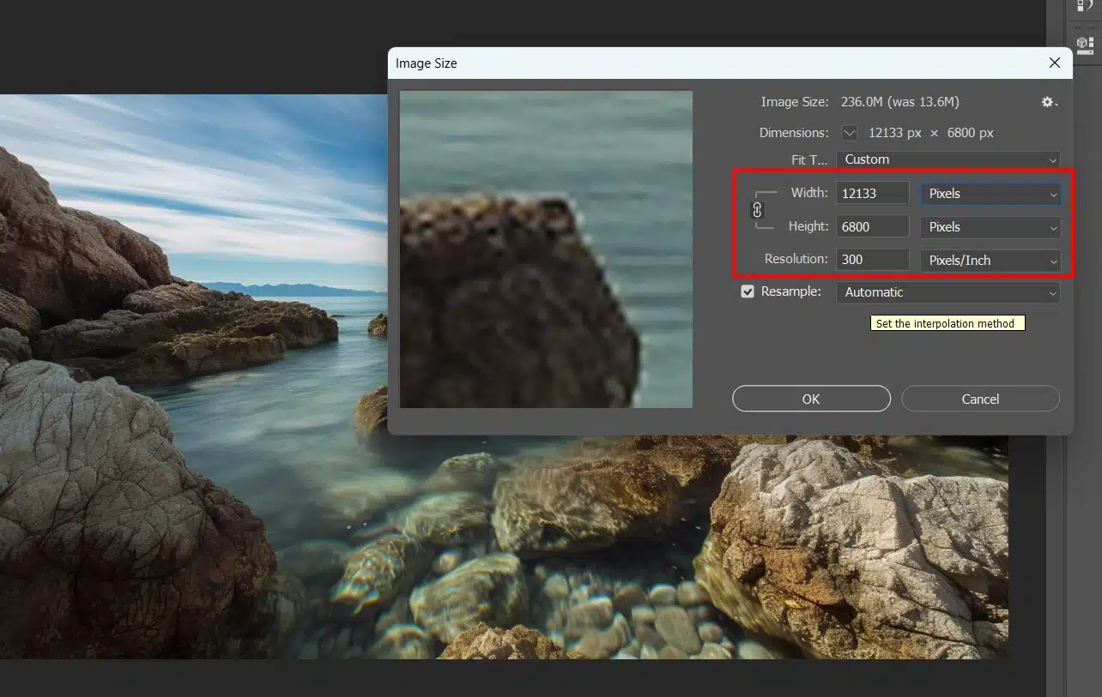Image resolution: width=1102 pixels, height=697 pixels.
Task: Open the Libraries panel cube icon
Action: click(x=1085, y=44)
